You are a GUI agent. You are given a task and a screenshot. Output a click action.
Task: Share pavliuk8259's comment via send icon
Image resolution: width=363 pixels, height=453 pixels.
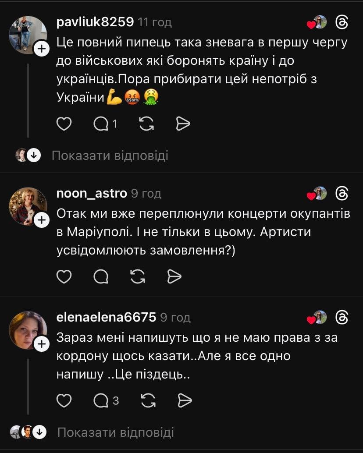click(183, 124)
